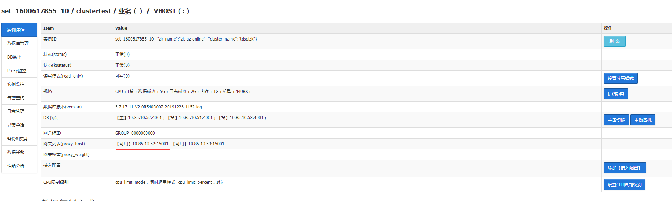
Task: Open the 实例详情 sidebar tab
Action: pyautogui.click(x=19, y=30)
